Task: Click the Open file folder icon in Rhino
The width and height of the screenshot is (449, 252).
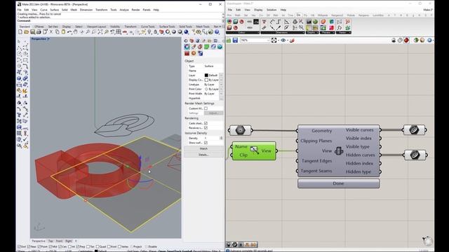Action: pos(27,32)
